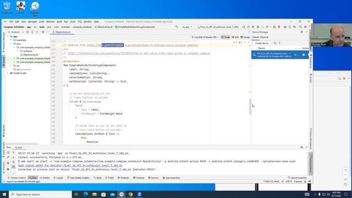Refresh the Device Manager list
Image resolution: width=352 pixels, height=198 pixels.
(x=275, y=43)
